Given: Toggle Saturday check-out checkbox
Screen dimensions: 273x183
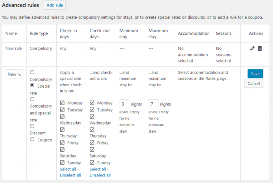Looking at the screenshot, I should pyautogui.click(x=92, y=150).
